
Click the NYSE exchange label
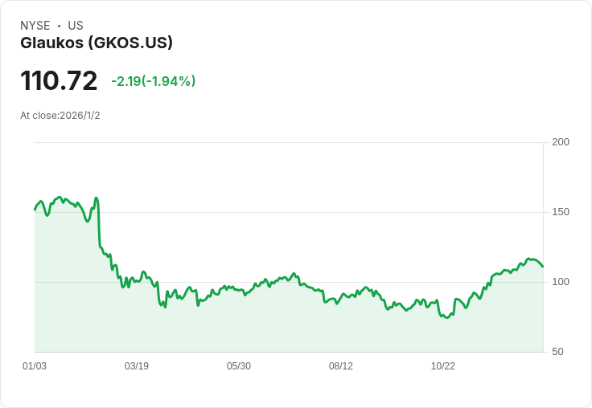point(35,26)
